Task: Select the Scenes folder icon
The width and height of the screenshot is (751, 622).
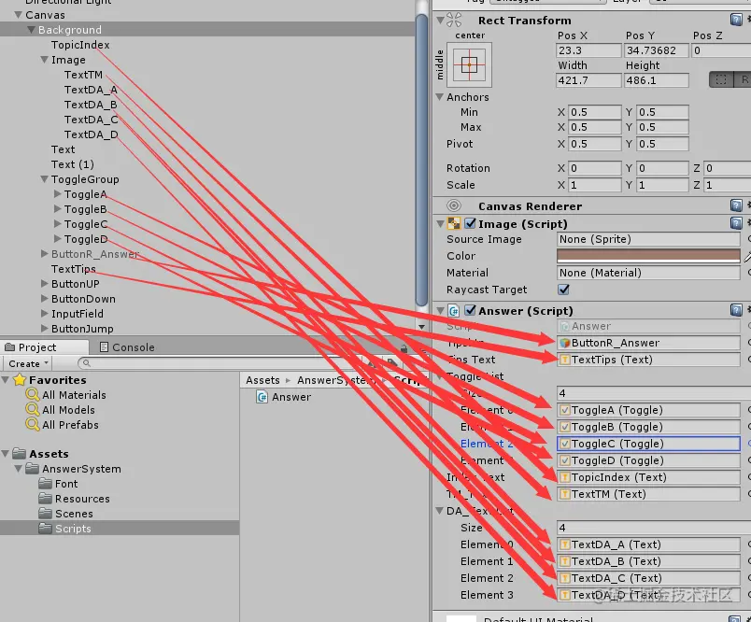Action: click(x=46, y=514)
